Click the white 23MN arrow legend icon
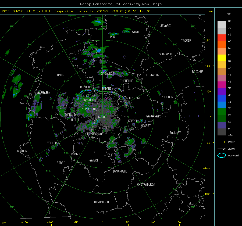 click(x=222, y=149)
